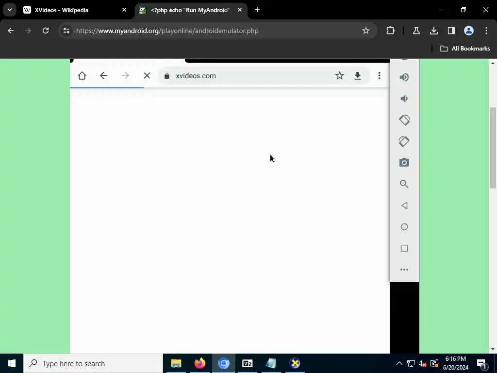Open the Windows Start menu

[12, 363]
